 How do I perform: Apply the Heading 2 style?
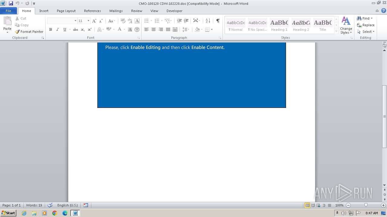pos(301,25)
